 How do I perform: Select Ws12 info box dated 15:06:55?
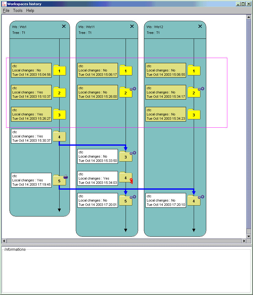[x=166, y=70]
